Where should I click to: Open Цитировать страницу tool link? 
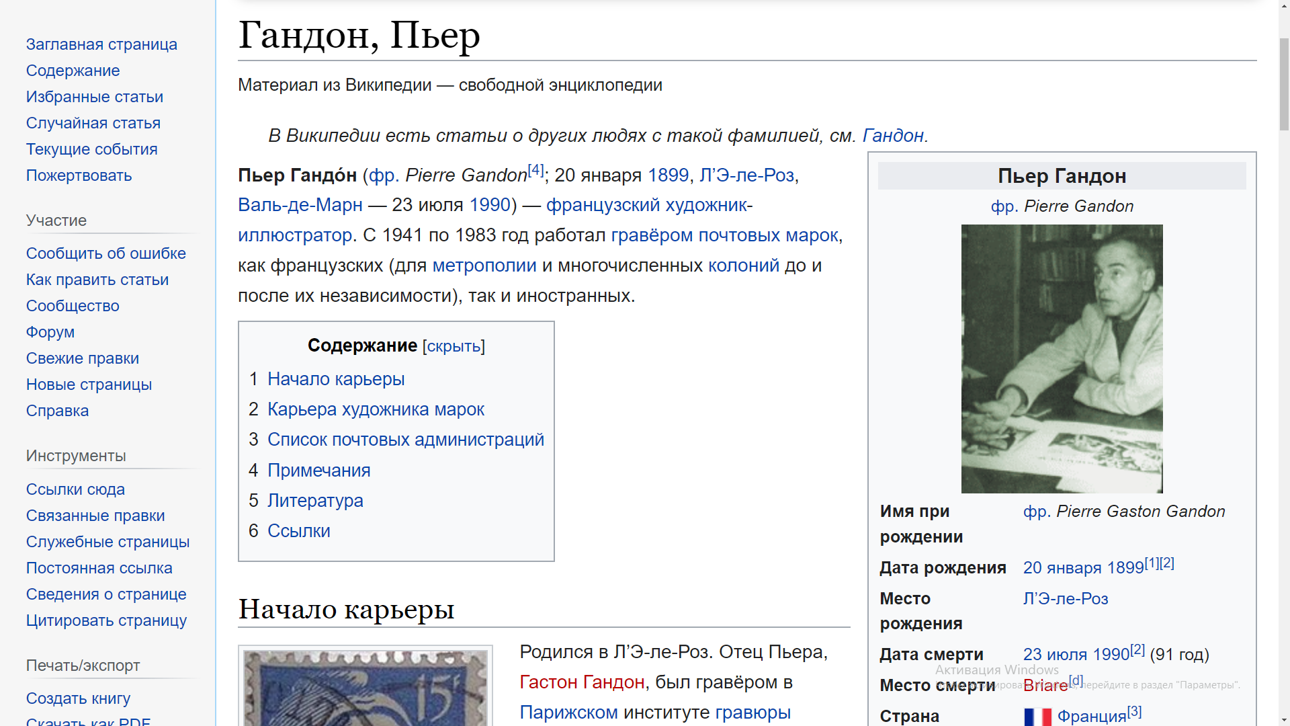pos(106,620)
